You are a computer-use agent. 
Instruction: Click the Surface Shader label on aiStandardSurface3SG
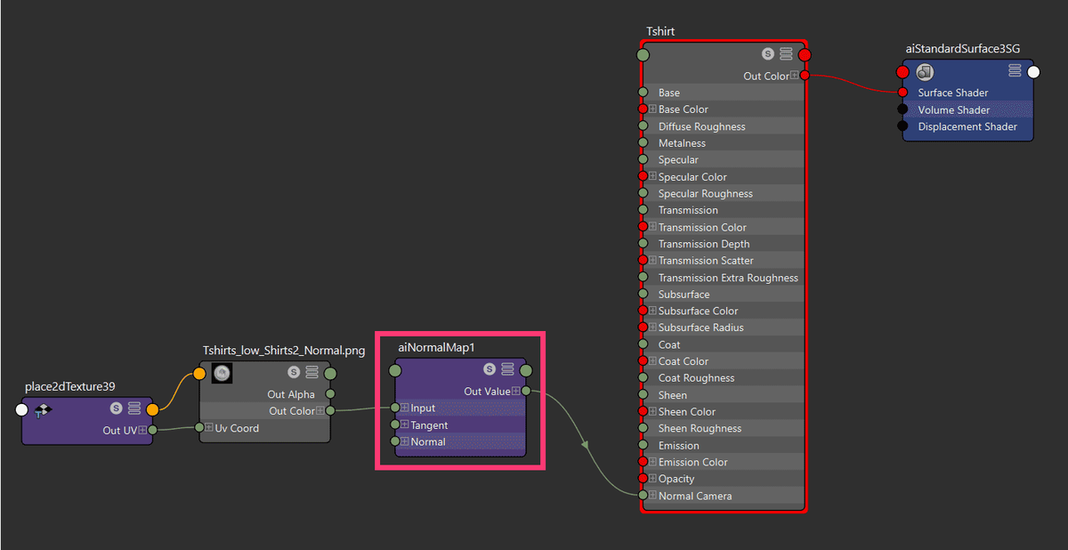952,92
